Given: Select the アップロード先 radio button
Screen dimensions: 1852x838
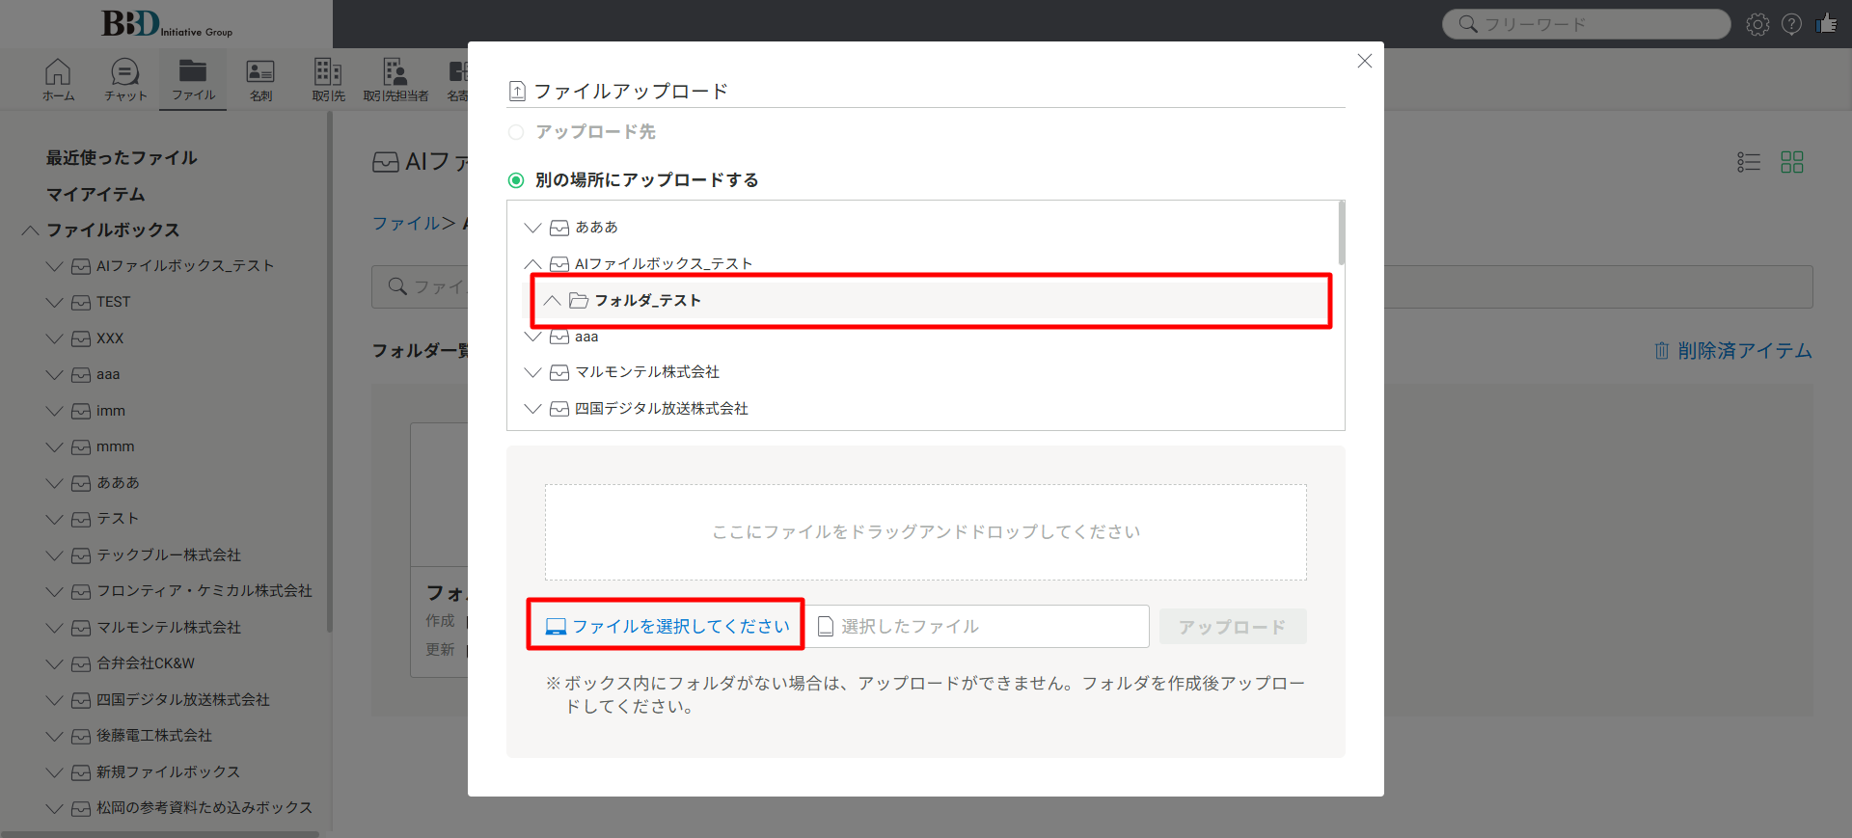Looking at the screenshot, I should 516,132.
